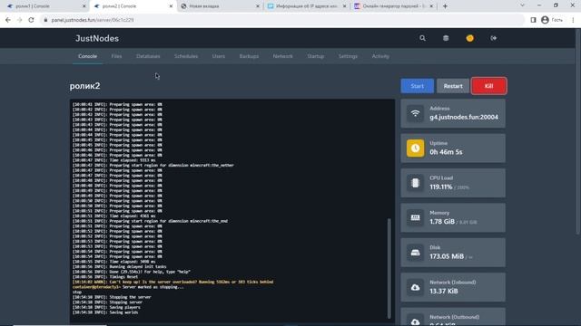Open the Users tab
This screenshot has width=581, height=326.
tap(219, 56)
